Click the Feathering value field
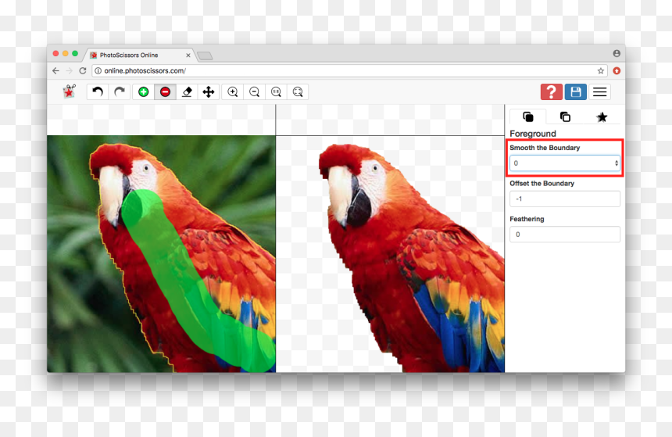672x437 pixels. [565, 235]
